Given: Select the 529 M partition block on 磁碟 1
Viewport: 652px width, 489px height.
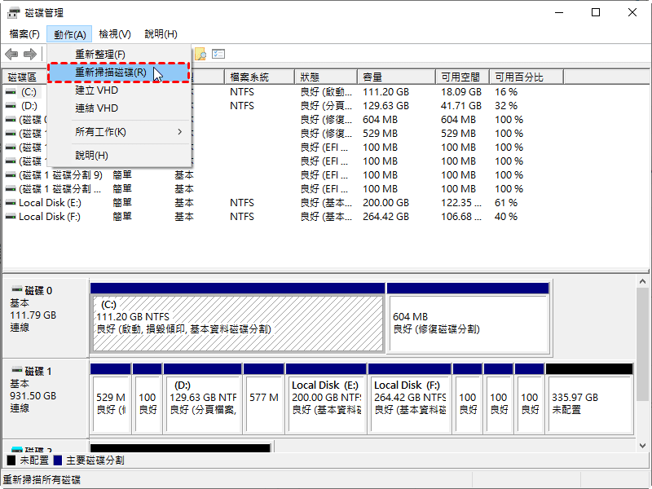Looking at the screenshot, I should (110, 399).
